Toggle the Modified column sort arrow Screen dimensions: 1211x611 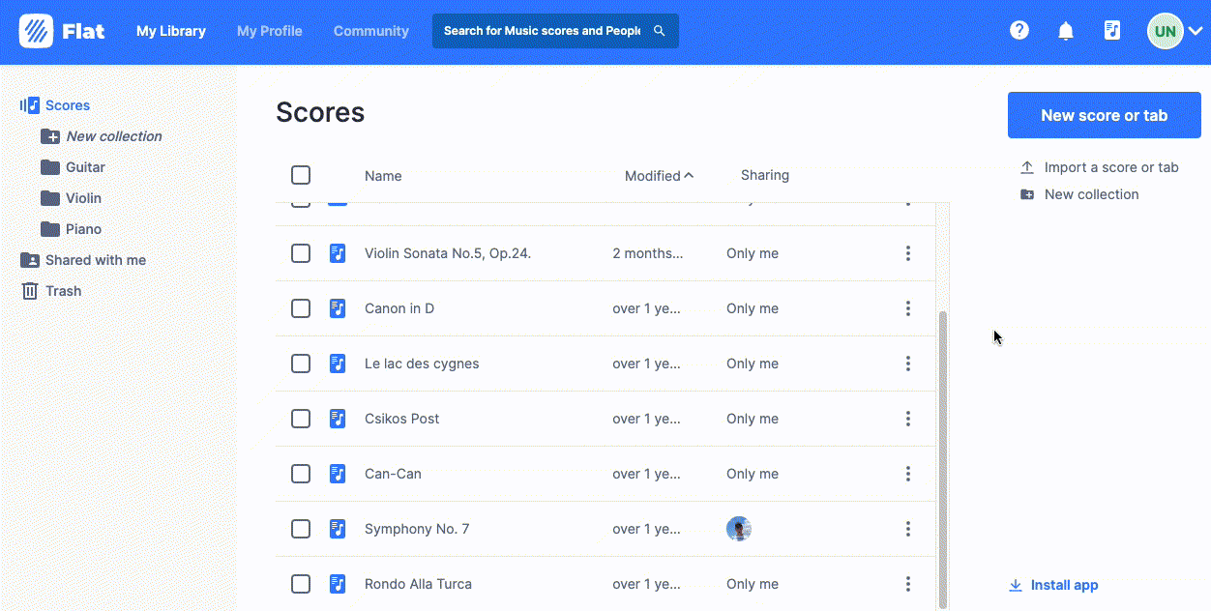(690, 175)
